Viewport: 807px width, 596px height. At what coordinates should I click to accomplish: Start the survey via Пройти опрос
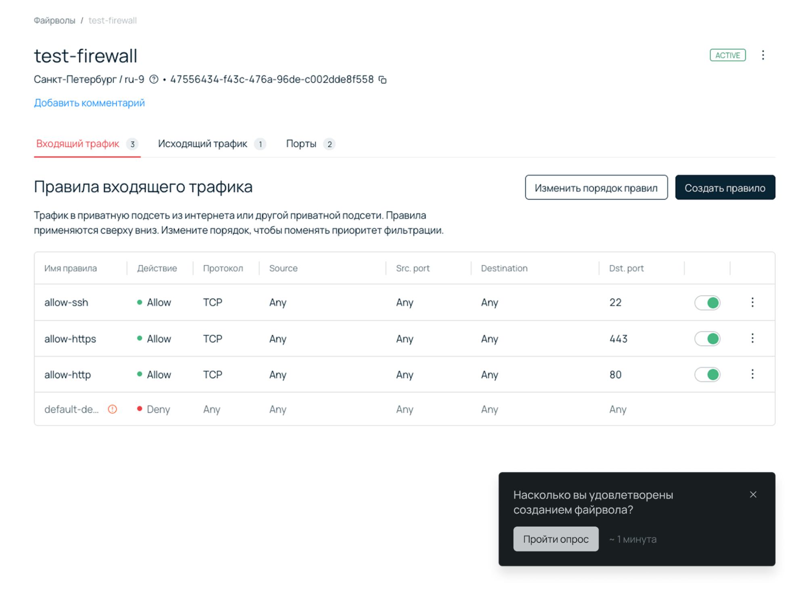[x=555, y=539]
